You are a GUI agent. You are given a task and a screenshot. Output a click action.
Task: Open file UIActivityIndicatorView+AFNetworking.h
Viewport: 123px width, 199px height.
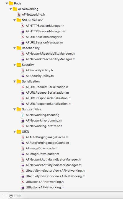(x=55, y=171)
